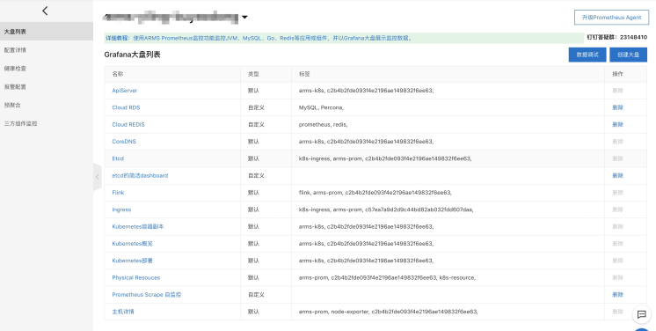Delete the Cloud REDIS dashboard
Image resolution: width=656 pixels, height=331 pixels.
[x=618, y=124]
